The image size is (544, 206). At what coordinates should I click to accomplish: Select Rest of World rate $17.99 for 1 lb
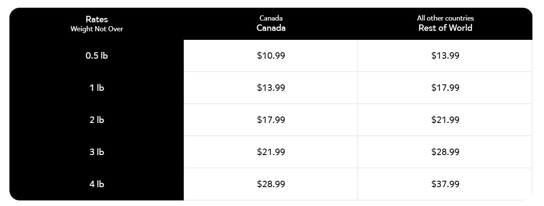tap(445, 88)
